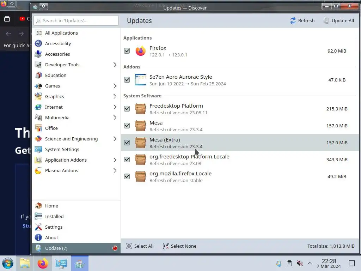The image size is (361, 271).
Task: Click the org.freedesktop.Platform.Locale entry name
Action: click(189, 157)
